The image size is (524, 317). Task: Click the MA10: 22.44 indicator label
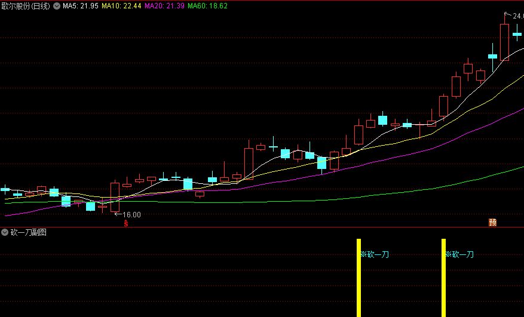coord(121,6)
